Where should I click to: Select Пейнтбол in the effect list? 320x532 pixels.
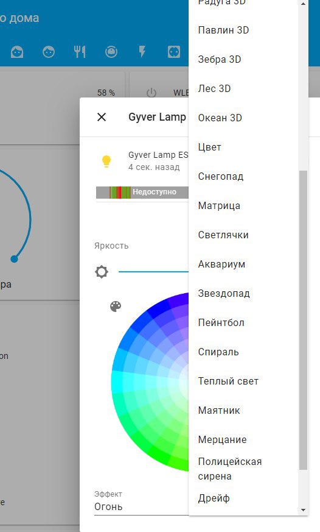pos(243,322)
